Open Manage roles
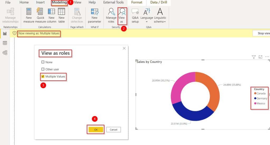This screenshot has width=270, height=145. coord(111,16)
